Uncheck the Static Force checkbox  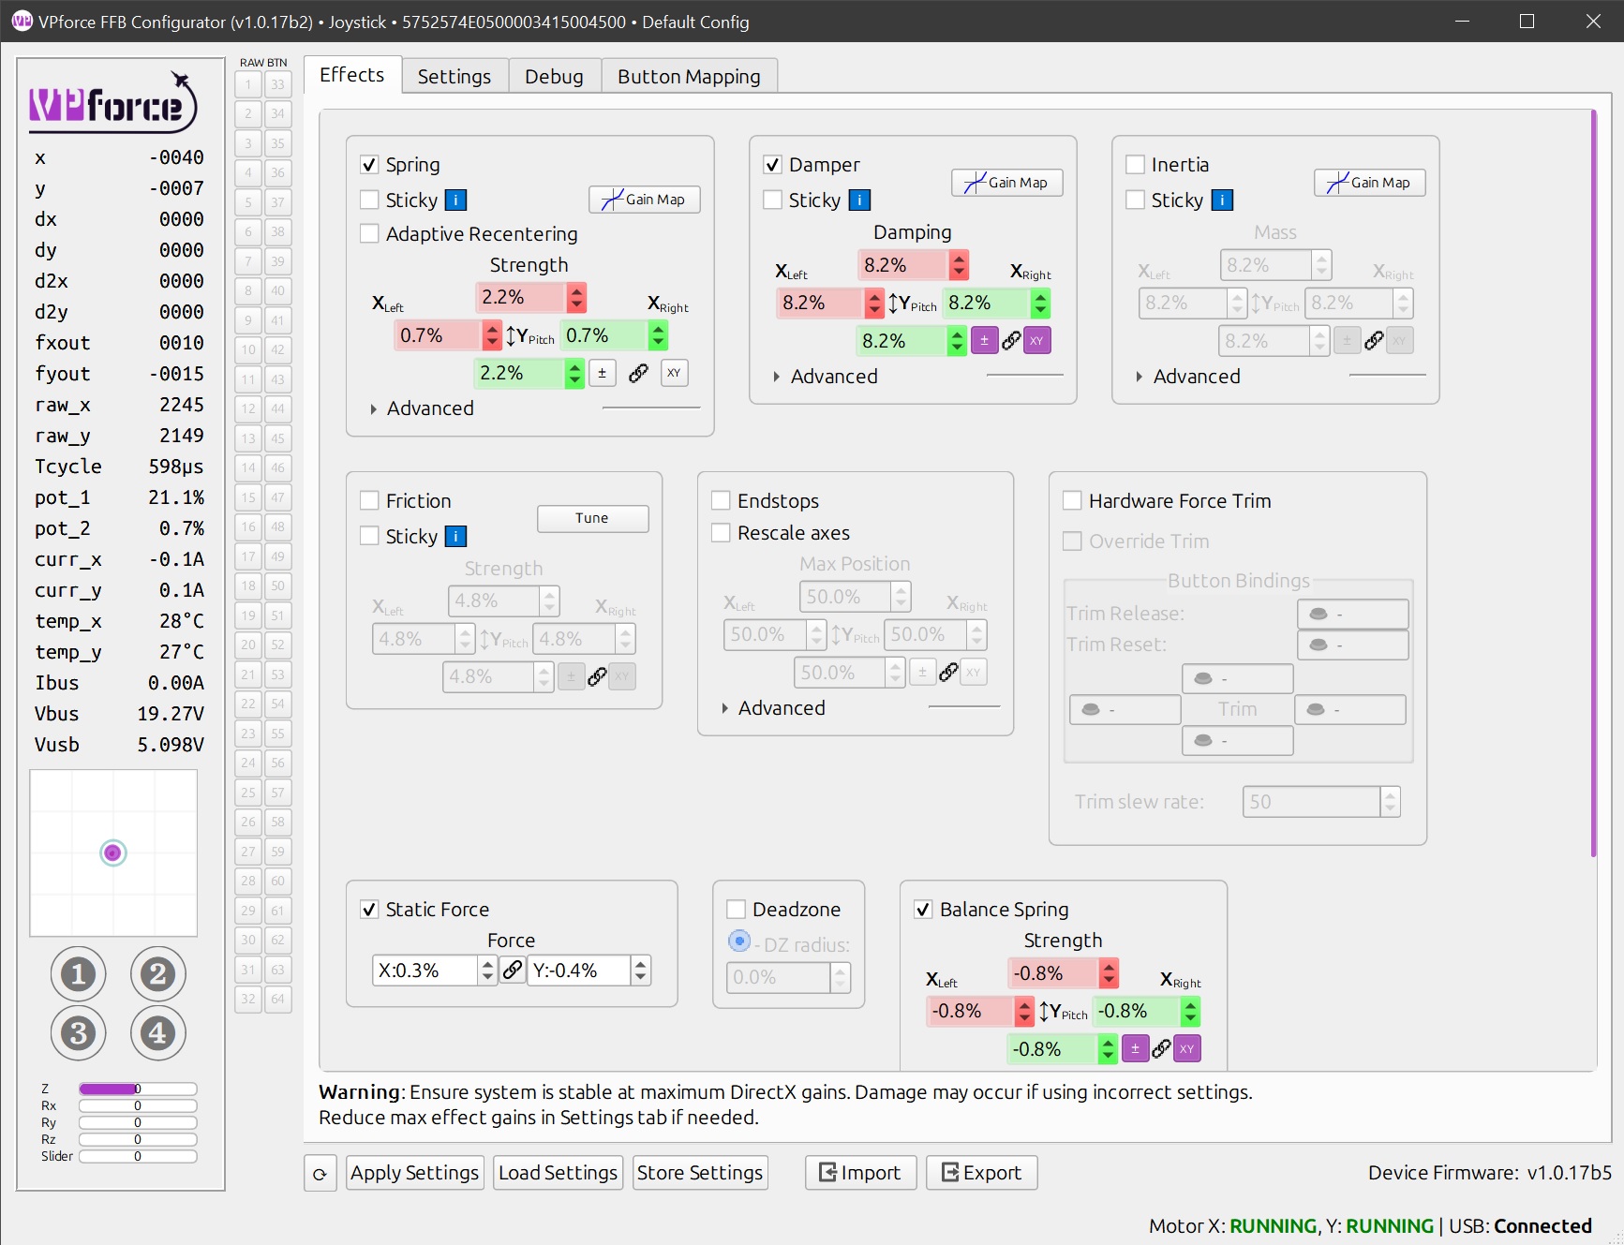pyautogui.click(x=369, y=910)
